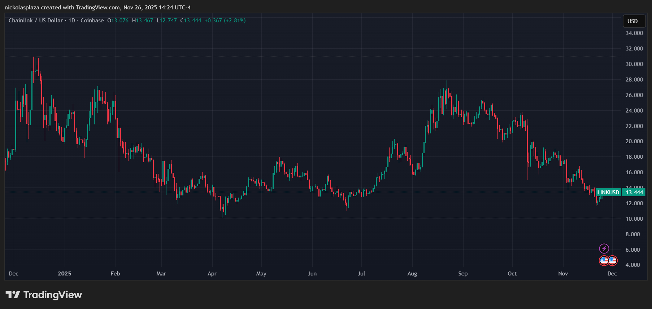Click the 20.000 price scale label
This screenshot has width=652, height=309.
click(x=634, y=141)
